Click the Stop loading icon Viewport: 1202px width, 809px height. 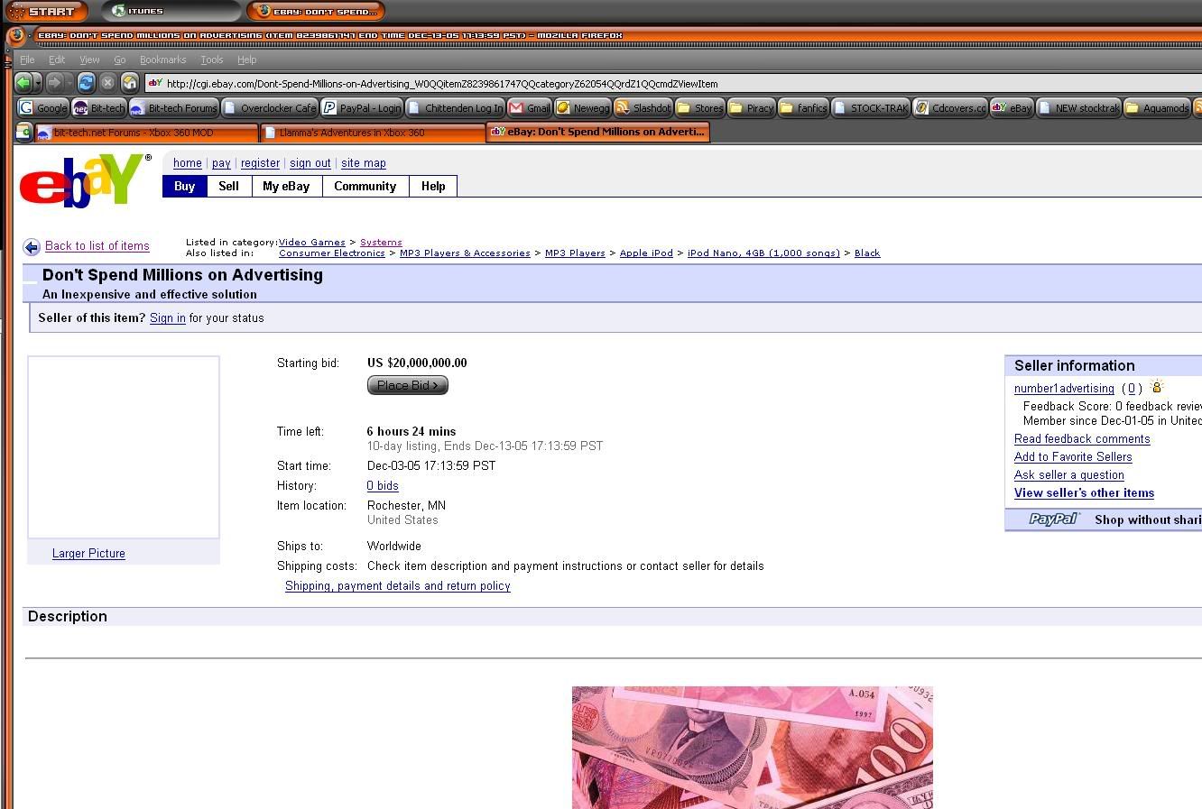click(107, 83)
